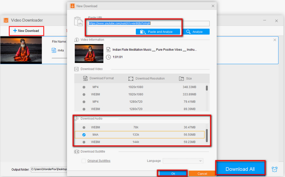Confirm with the Ok button

point(173,173)
